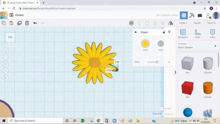Click Fit all in view button
This screenshot has height=124, width=220.
(x=5, y=57)
